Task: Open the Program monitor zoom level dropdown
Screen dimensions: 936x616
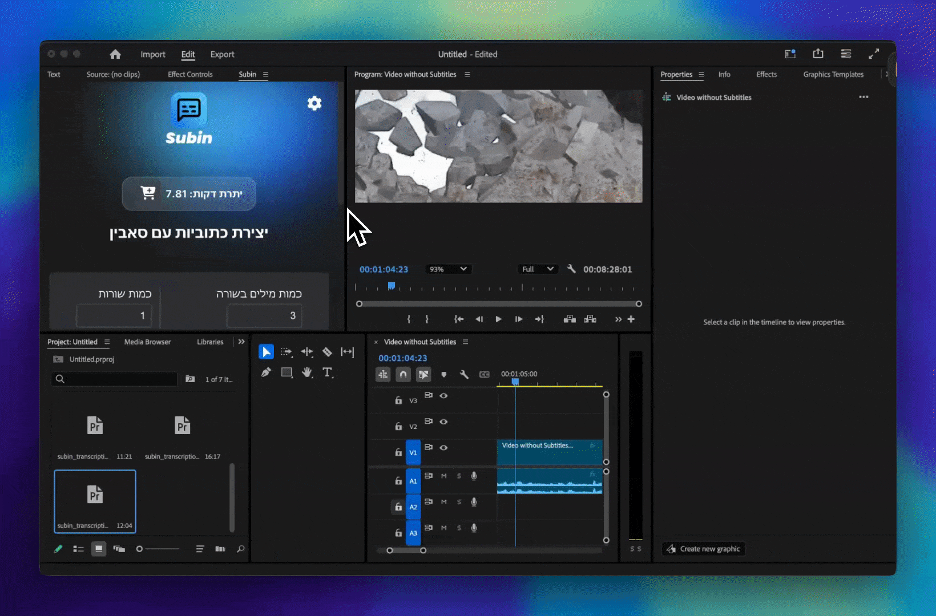Action: tap(449, 269)
